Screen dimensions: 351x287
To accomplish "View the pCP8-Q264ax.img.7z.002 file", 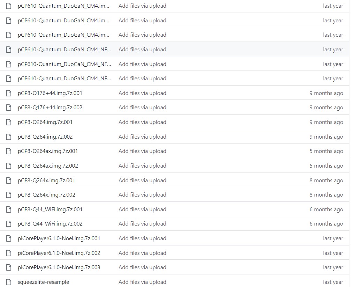I will 48,166.
